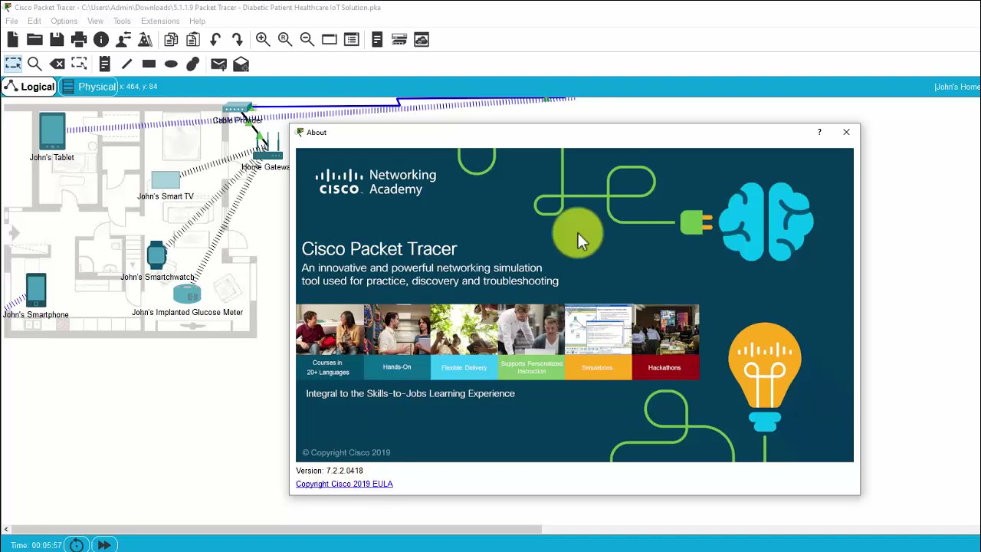Undo the last action

click(215, 40)
